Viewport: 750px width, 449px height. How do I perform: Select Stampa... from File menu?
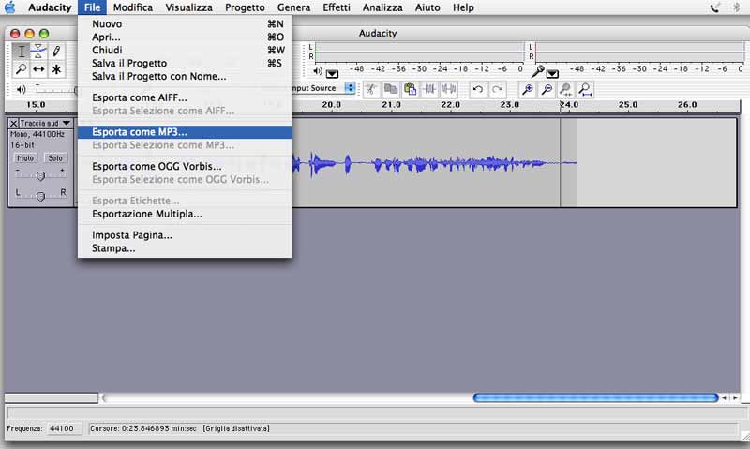pyautogui.click(x=185, y=248)
